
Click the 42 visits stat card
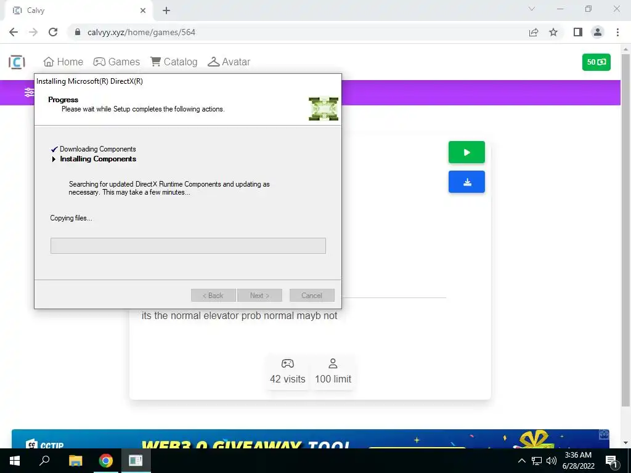(287, 371)
